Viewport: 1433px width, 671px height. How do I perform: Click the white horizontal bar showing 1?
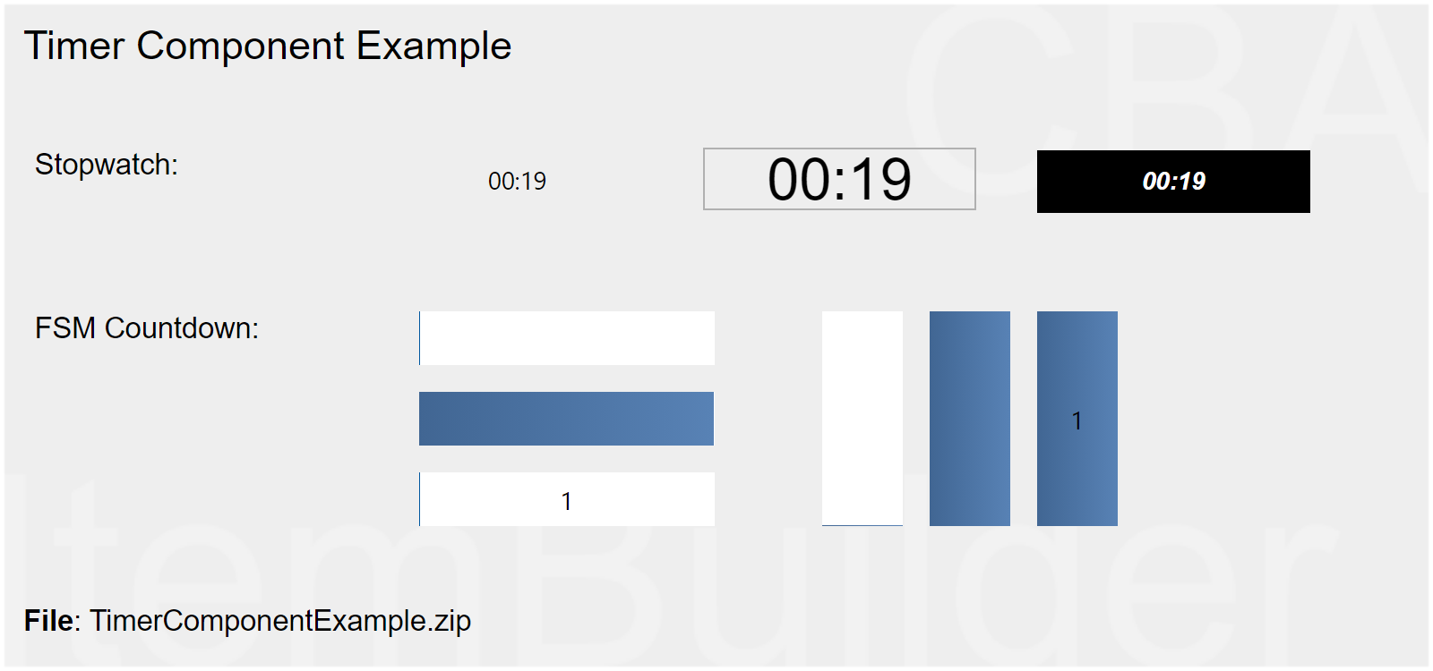click(x=567, y=499)
